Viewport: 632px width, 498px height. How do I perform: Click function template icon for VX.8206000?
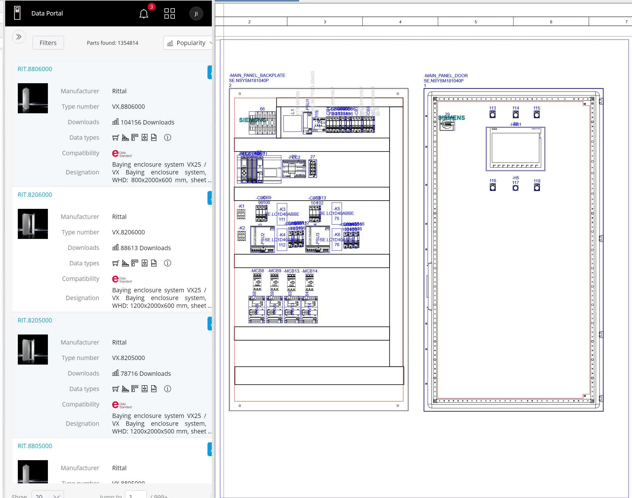pos(135,263)
